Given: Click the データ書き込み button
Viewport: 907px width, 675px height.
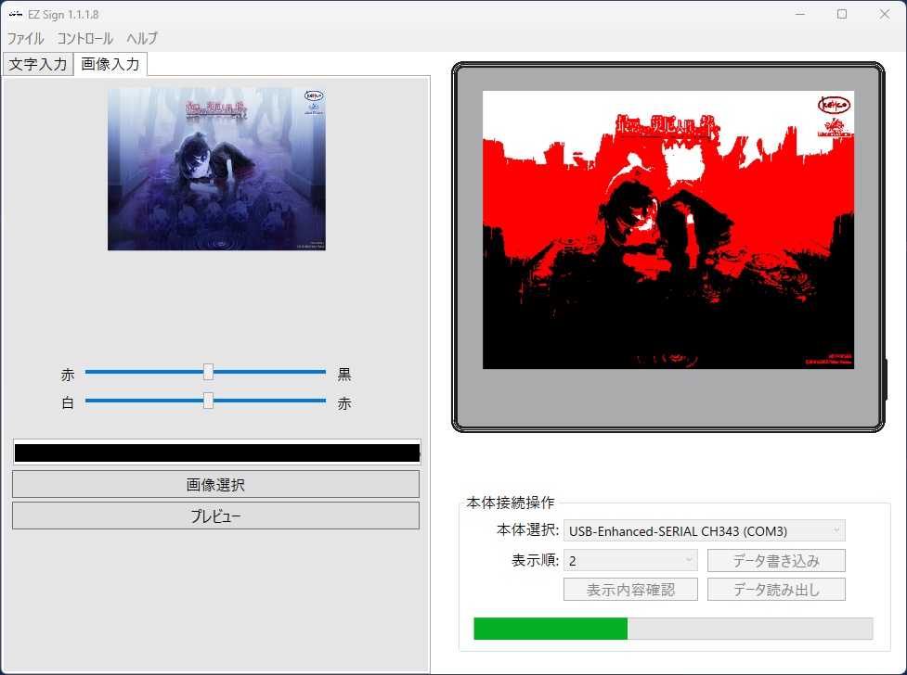Looking at the screenshot, I should [x=776, y=561].
